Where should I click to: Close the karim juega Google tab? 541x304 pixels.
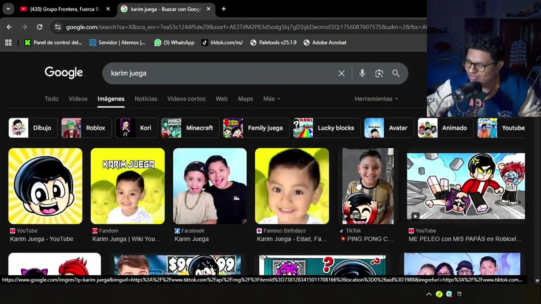click(208, 9)
